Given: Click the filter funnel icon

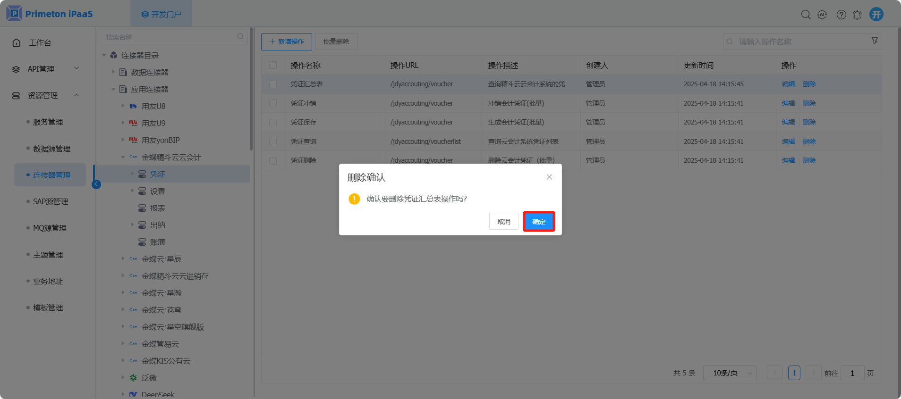Looking at the screenshot, I should [875, 41].
